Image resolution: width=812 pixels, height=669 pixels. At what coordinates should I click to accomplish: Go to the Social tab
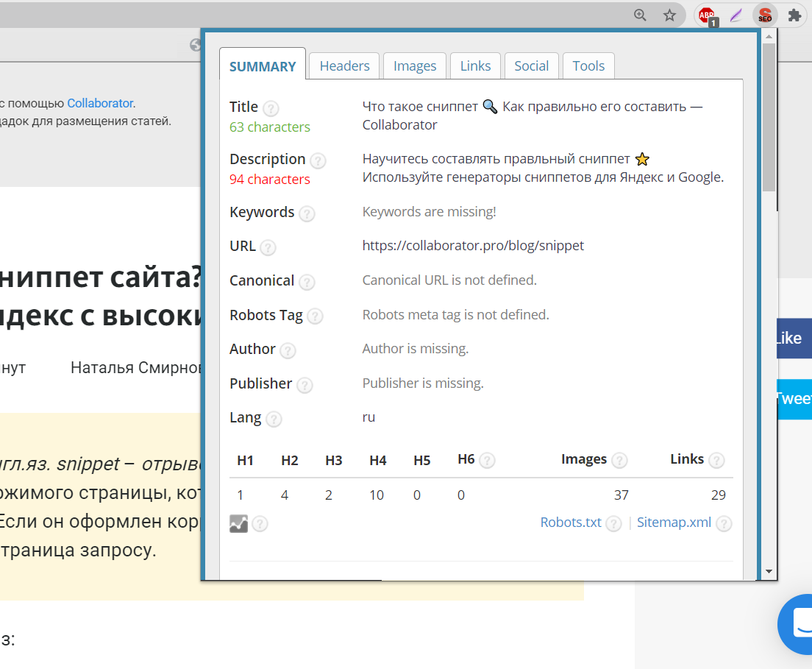[x=531, y=66]
